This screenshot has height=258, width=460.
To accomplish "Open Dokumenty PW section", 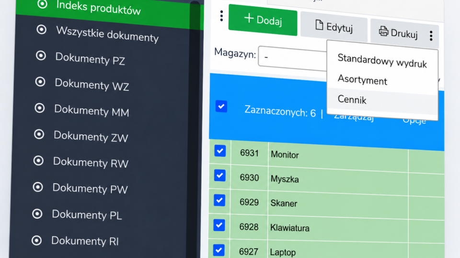I will click(90, 189).
